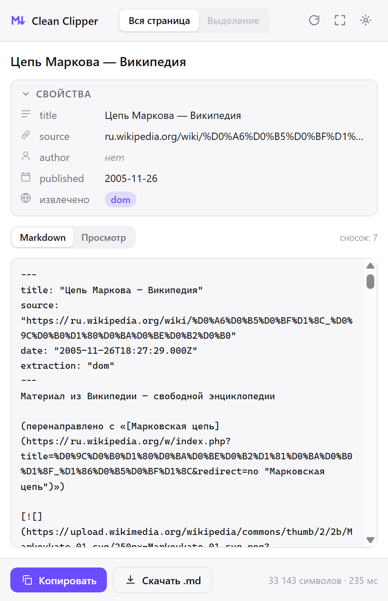Click the 'dom' extraction badge
The width and height of the screenshot is (388, 601).
click(121, 200)
